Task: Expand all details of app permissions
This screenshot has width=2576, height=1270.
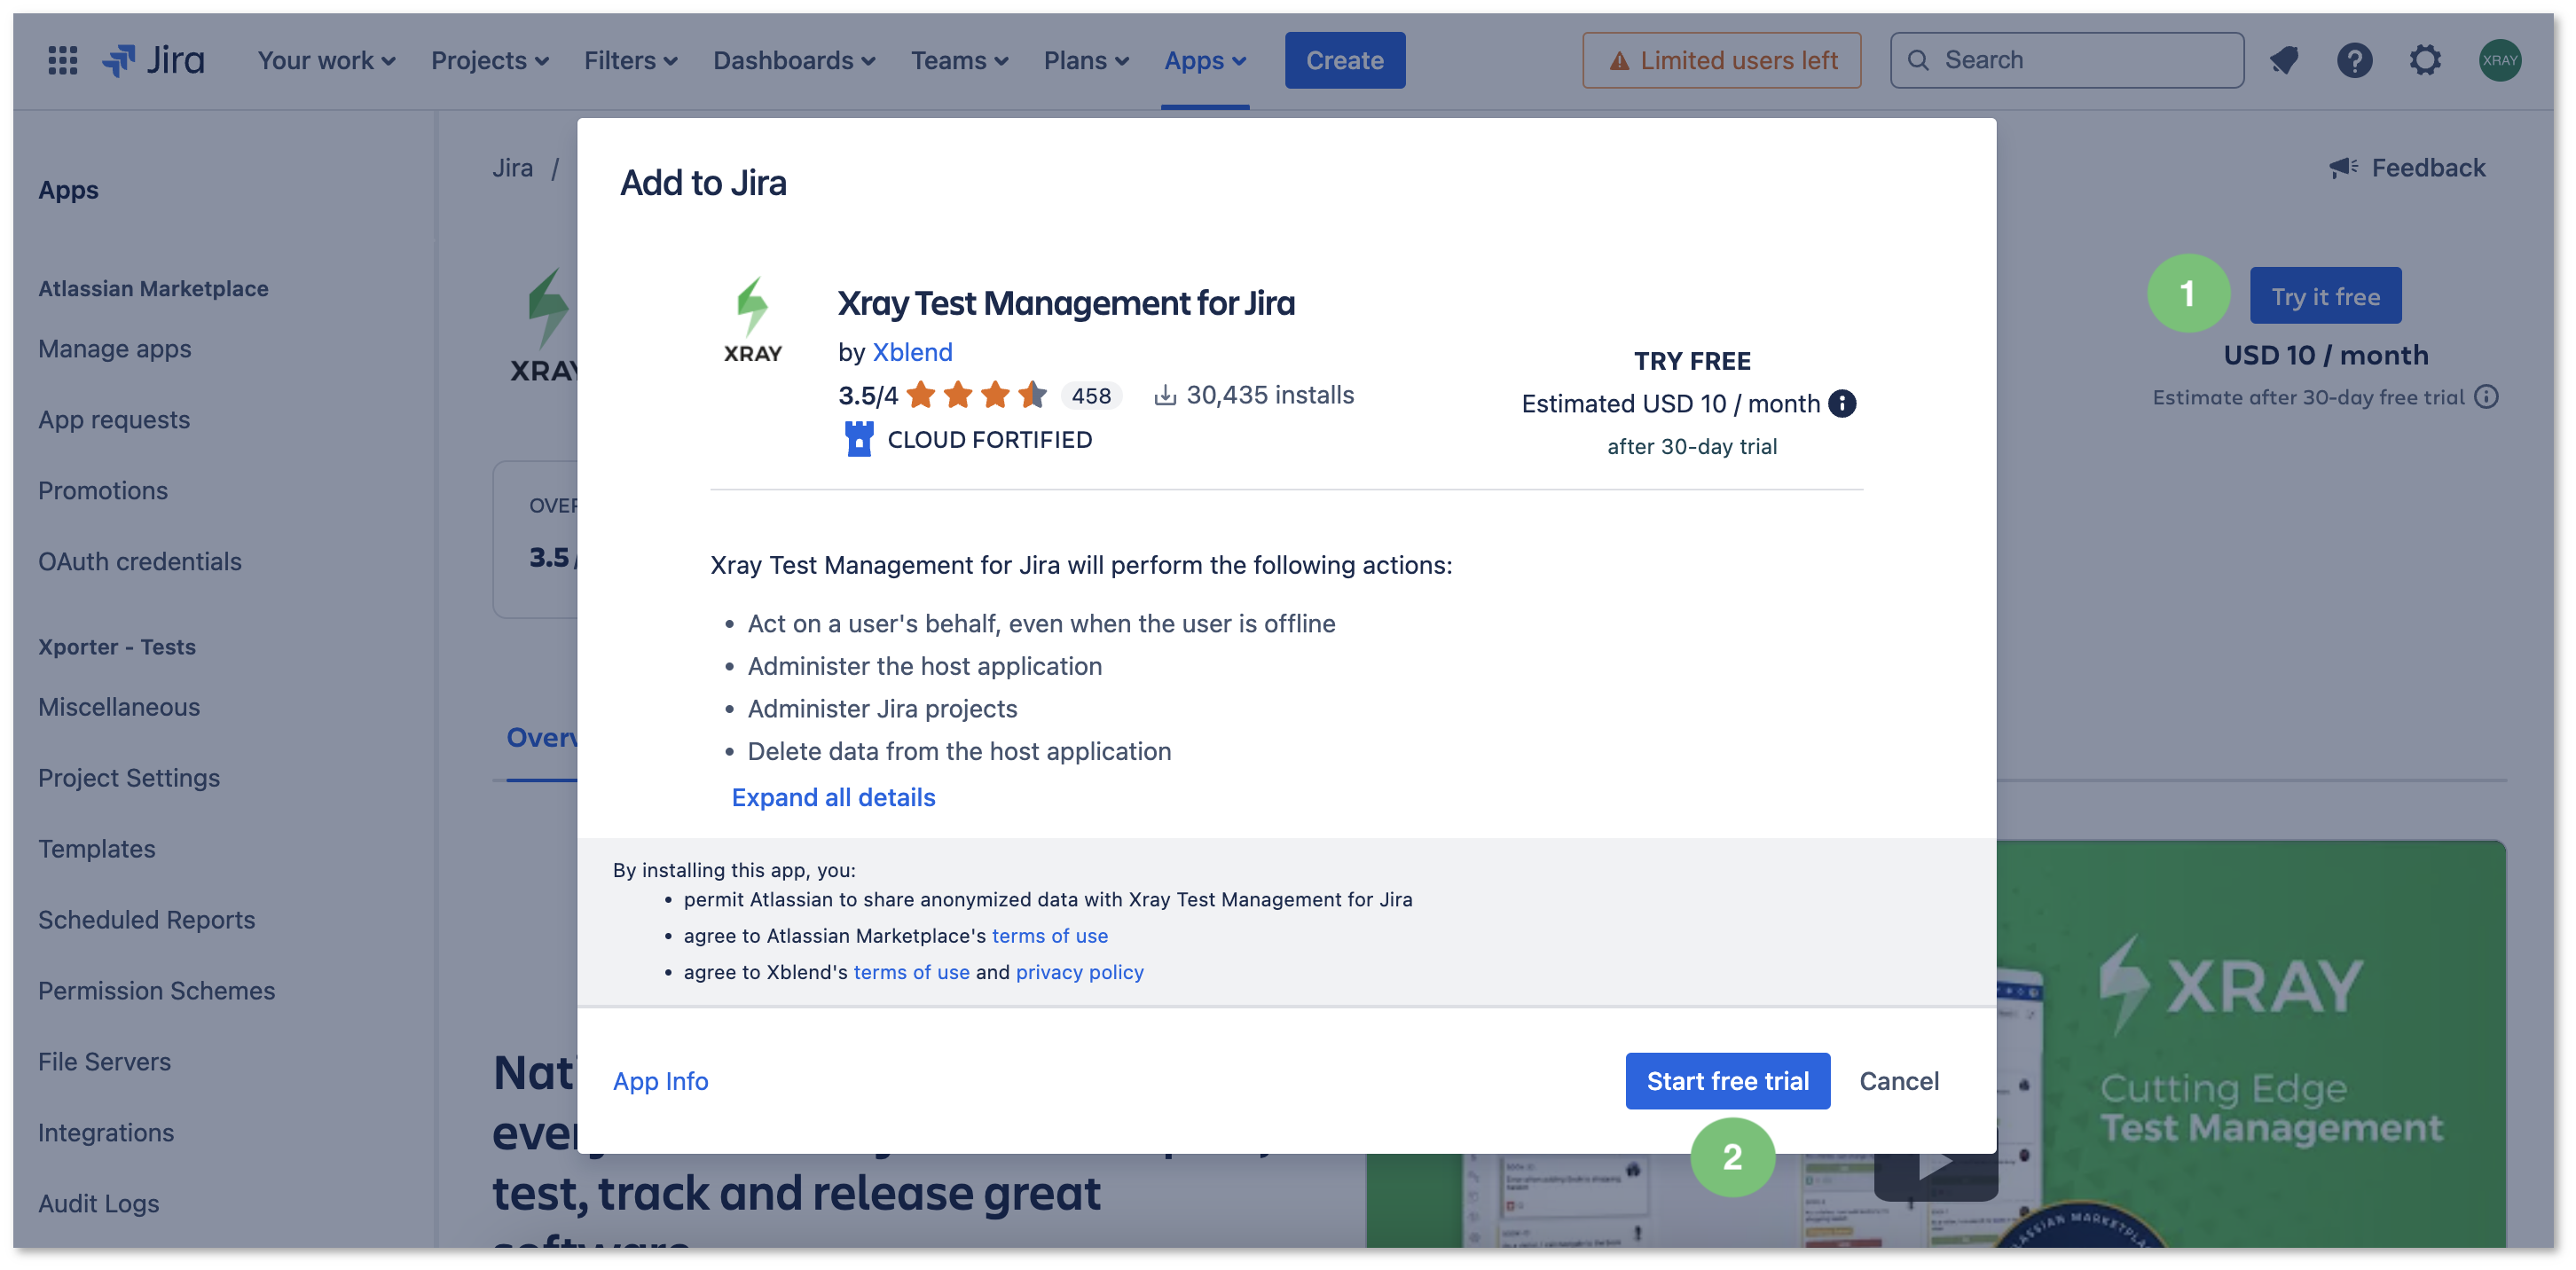Action: (833, 797)
